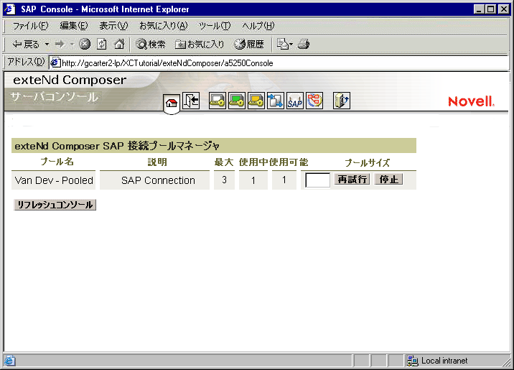The height and width of the screenshot is (370, 514).
Task: Open the 履歴 history toolbar button
Action: (249, 44)
